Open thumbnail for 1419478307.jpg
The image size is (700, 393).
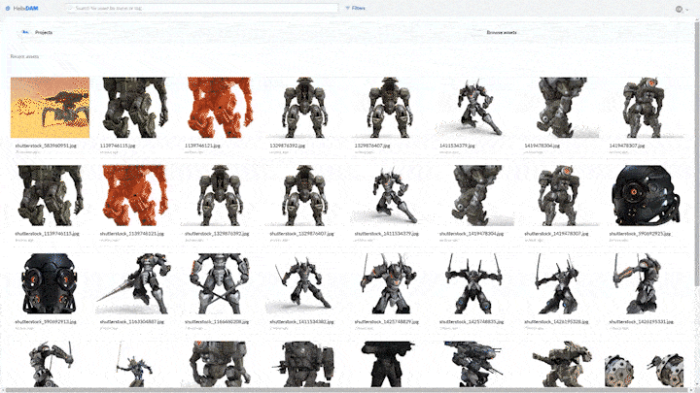[645, 108]
